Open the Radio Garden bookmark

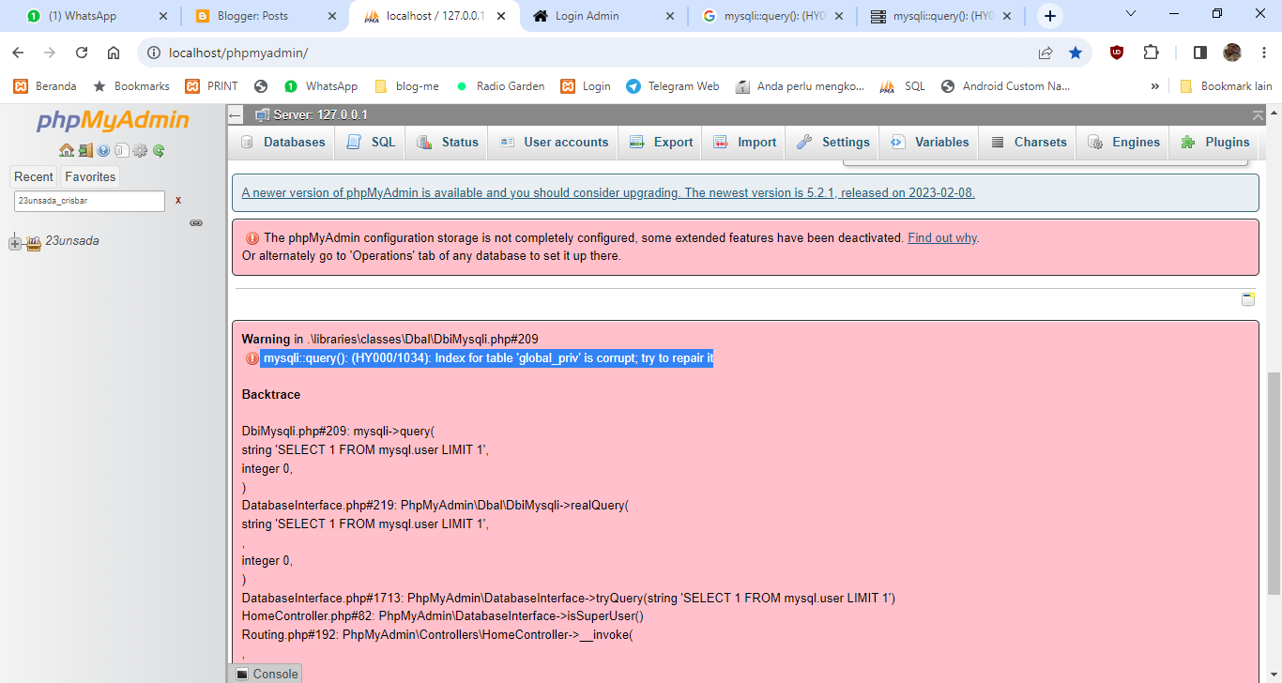[x=499, y=86]
